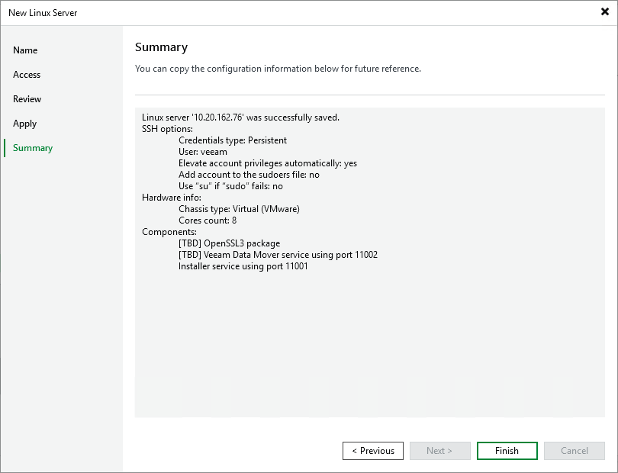
Task: Click the User: veeam line
Action: click(202, 152)
